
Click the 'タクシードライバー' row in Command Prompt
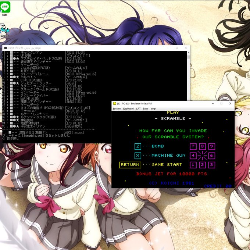(x=44, y=96)
